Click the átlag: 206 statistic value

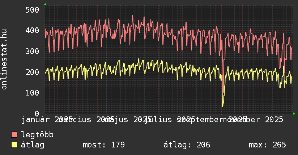[187, 145]
